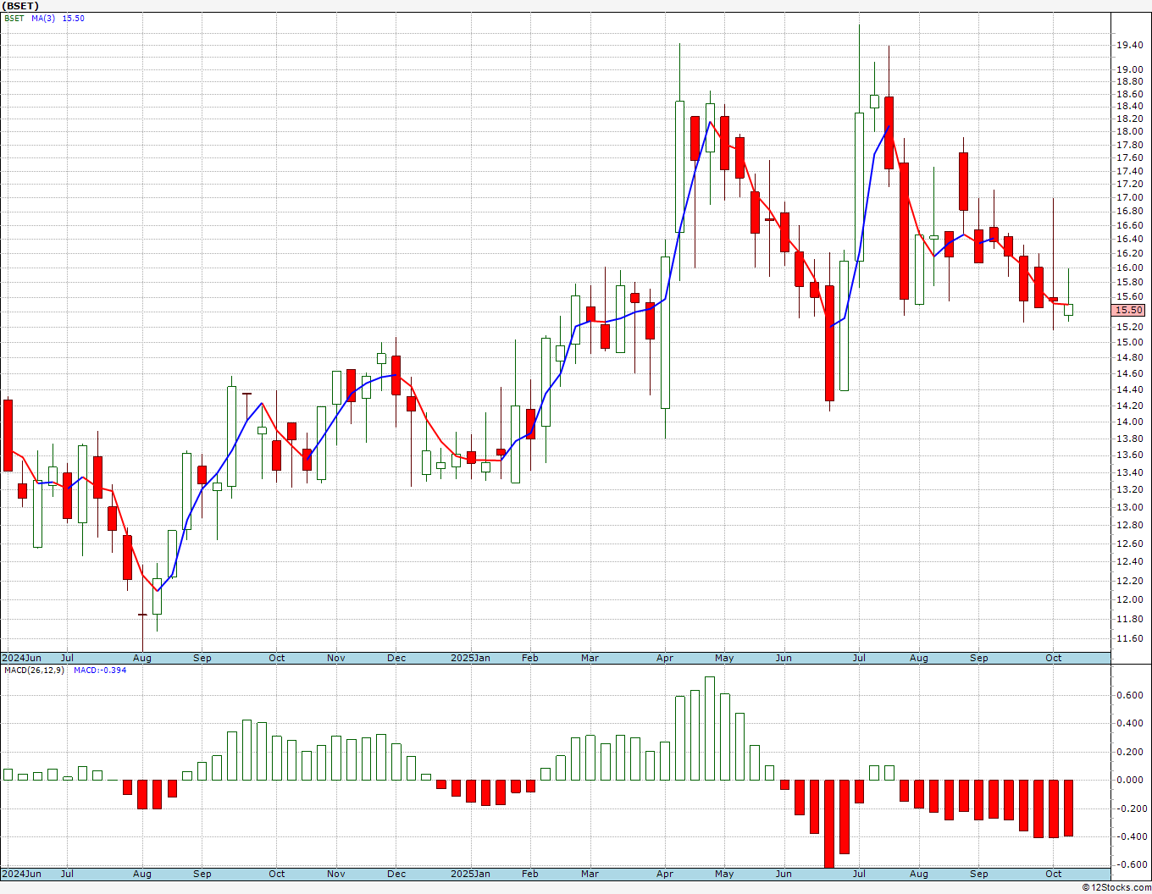Viewport: 1152px width, 894px height.
Task: Select the 17.60 price axis label
Action: click(1129, 158)
